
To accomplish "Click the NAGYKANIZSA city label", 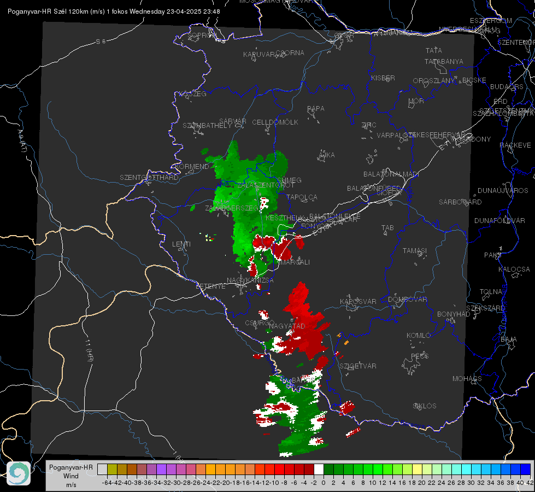I will [x=250, y=280].
